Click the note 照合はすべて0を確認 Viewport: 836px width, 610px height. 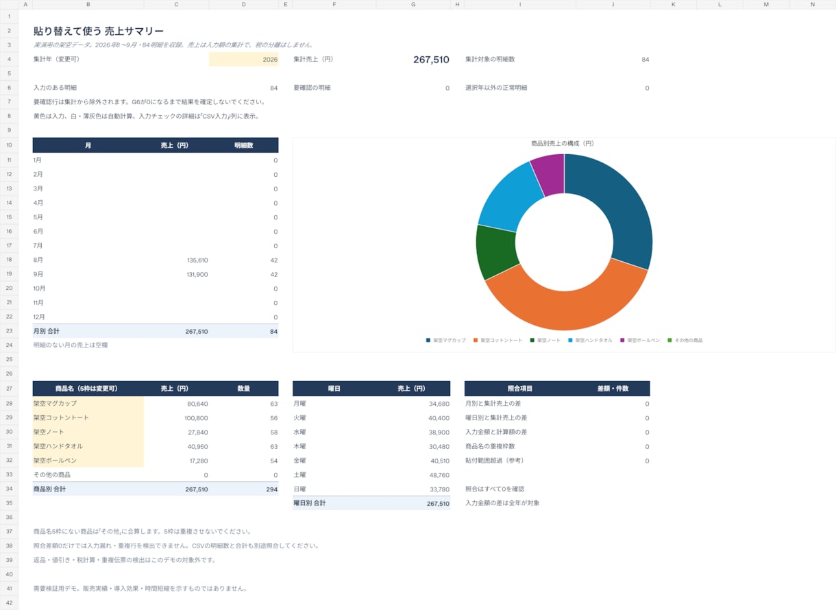point(495,489)
